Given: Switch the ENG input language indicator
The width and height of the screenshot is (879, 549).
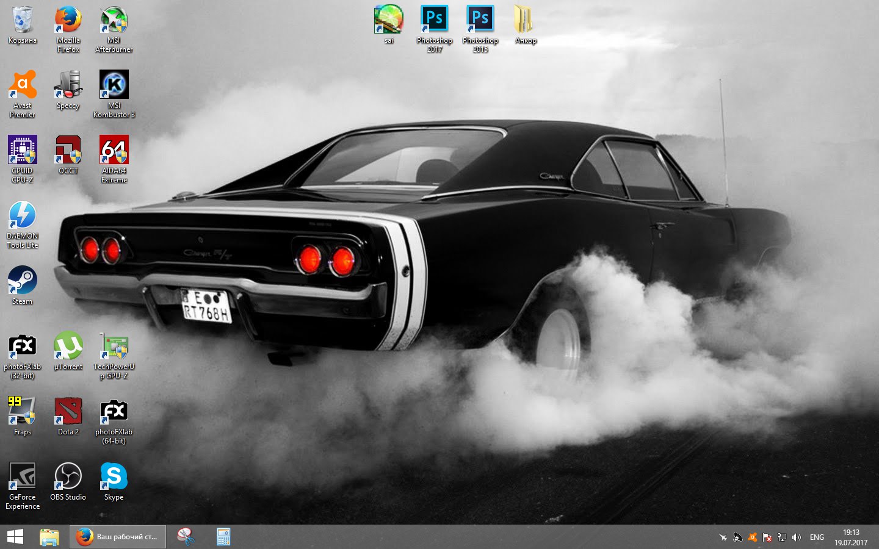Looking at the screenshot, I should click(x=817, y=537).
